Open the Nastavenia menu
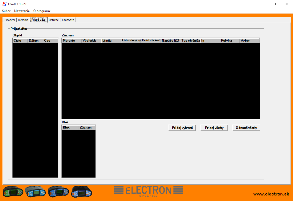Screen dimensions: 293x201 pos(22,11)
